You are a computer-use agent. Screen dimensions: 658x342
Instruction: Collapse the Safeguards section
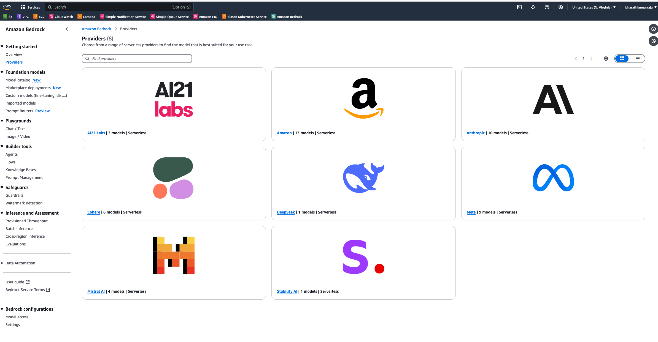click(x=2, y=187)
